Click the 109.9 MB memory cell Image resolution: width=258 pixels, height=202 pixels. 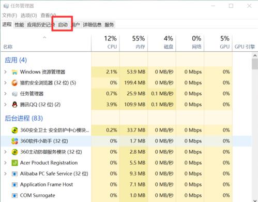tap(135, 105)
